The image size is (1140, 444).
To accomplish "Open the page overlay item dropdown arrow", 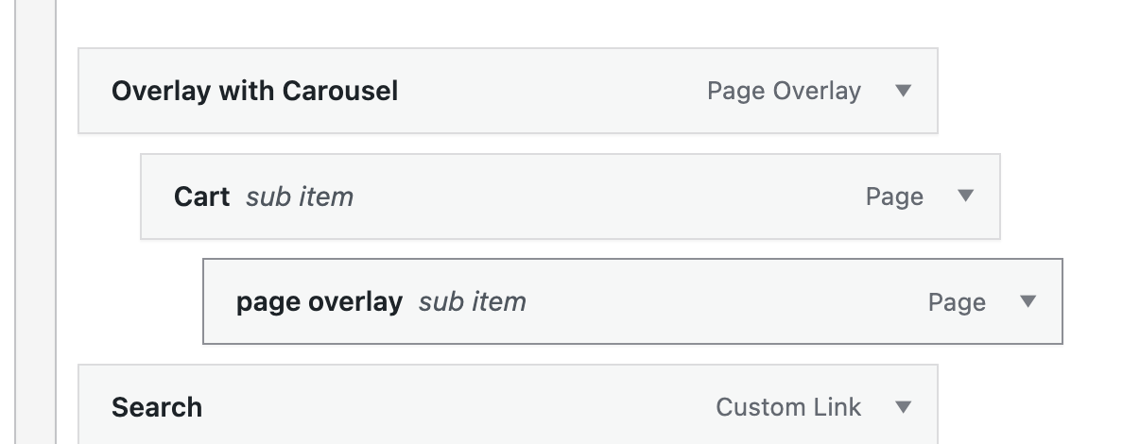I will (1028, 301).
